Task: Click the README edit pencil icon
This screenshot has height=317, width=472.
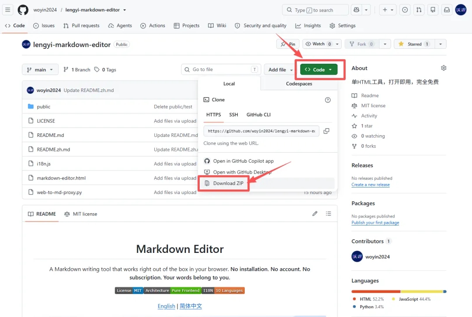Action: [x=315, y=214]
